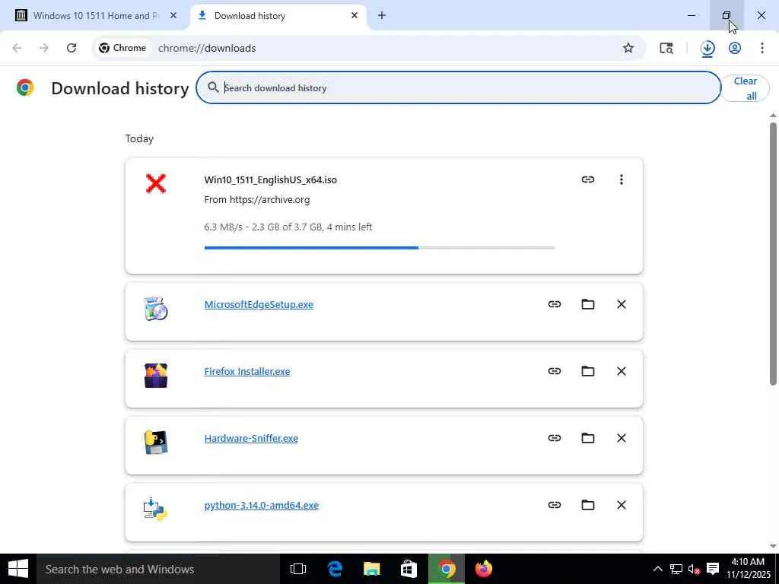Click the page vertical scrollbar thumb

pos(773,253)
